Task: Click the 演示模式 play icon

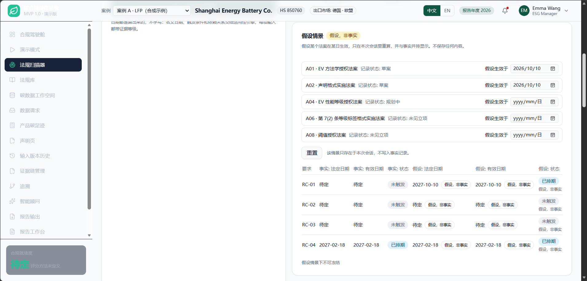Action: click(12, 49)
